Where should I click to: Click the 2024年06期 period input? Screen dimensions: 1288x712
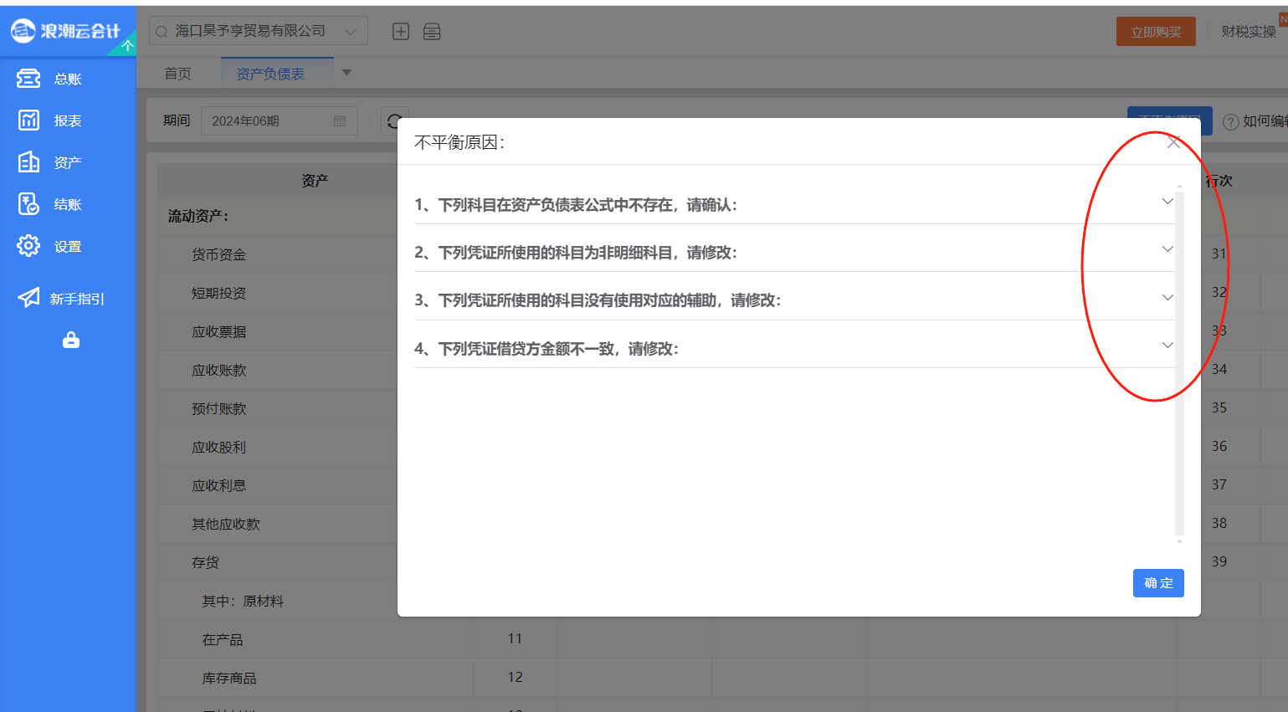click(280, 121)
